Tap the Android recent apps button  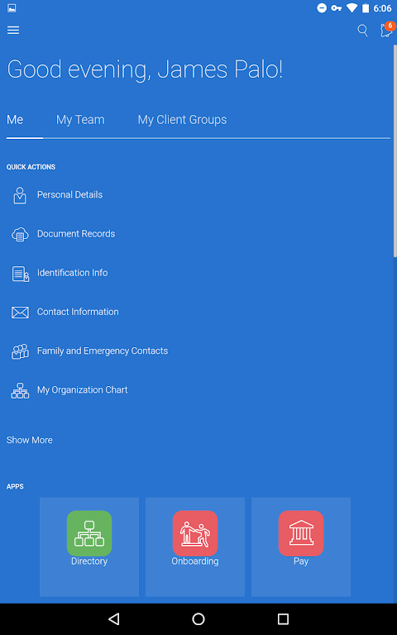click(283, 618)
